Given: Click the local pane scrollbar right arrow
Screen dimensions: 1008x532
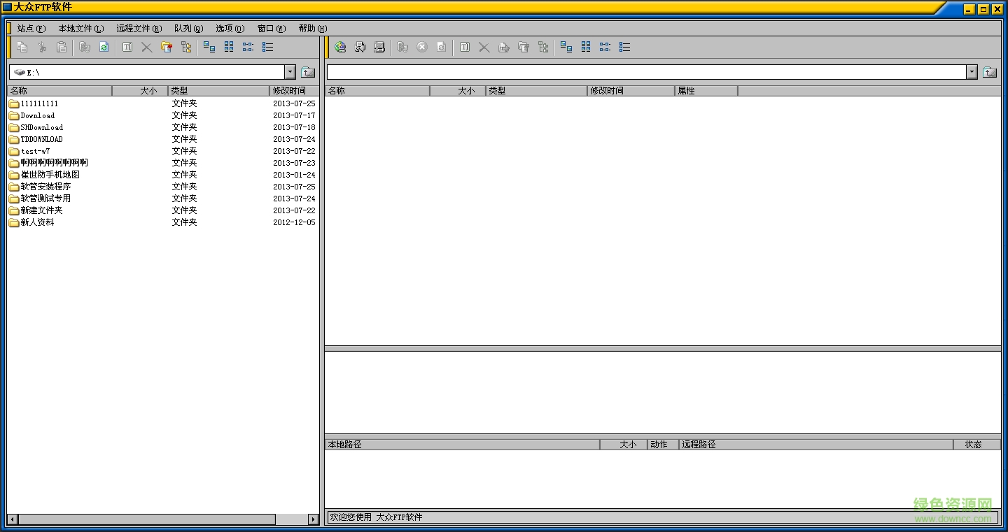Looking at the screenshot, I should pyautogui.click(x=314, y=519).
